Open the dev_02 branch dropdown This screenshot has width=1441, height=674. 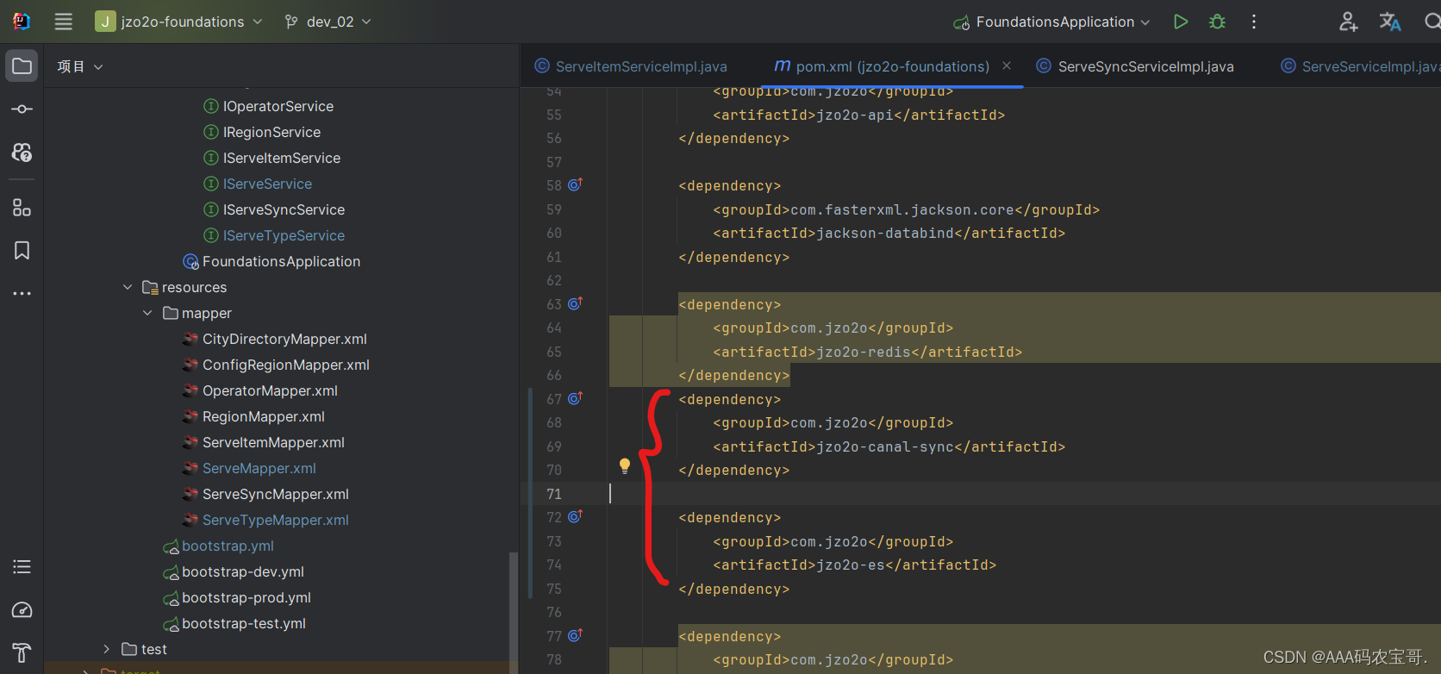coord(328,22)
